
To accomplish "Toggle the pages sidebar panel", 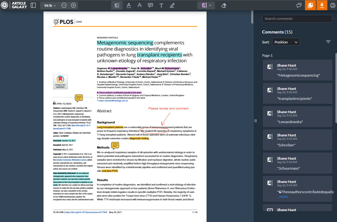I will tap(33, 5).
